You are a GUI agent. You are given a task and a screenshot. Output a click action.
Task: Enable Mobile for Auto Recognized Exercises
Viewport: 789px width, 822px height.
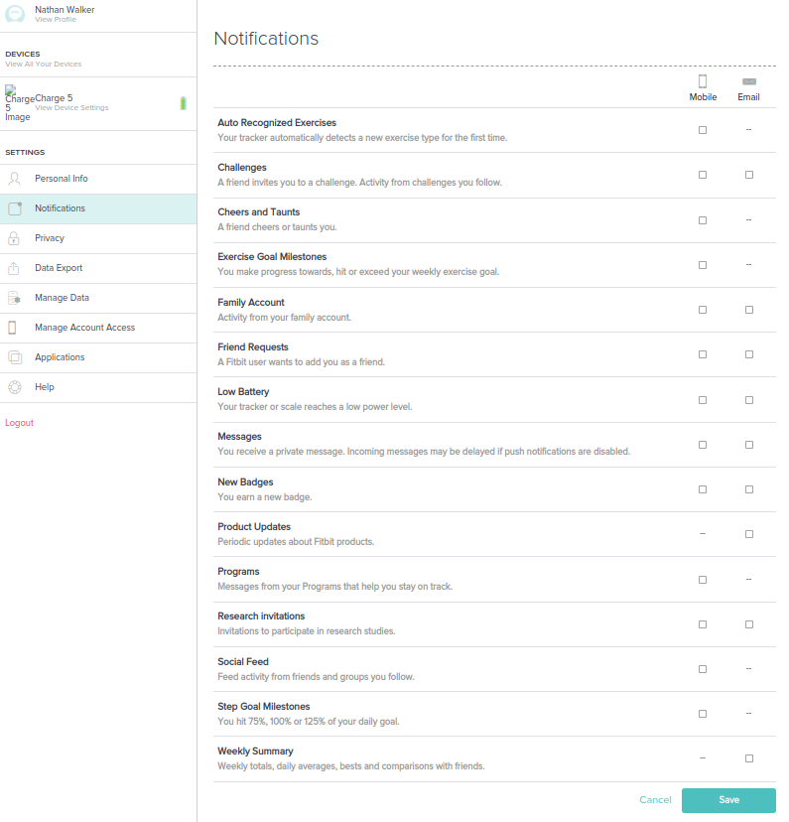pos(703,130)
